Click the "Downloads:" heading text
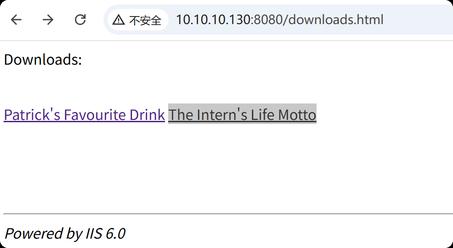The height and width of the screenshot is (248, 453). [x=43, y=59]
